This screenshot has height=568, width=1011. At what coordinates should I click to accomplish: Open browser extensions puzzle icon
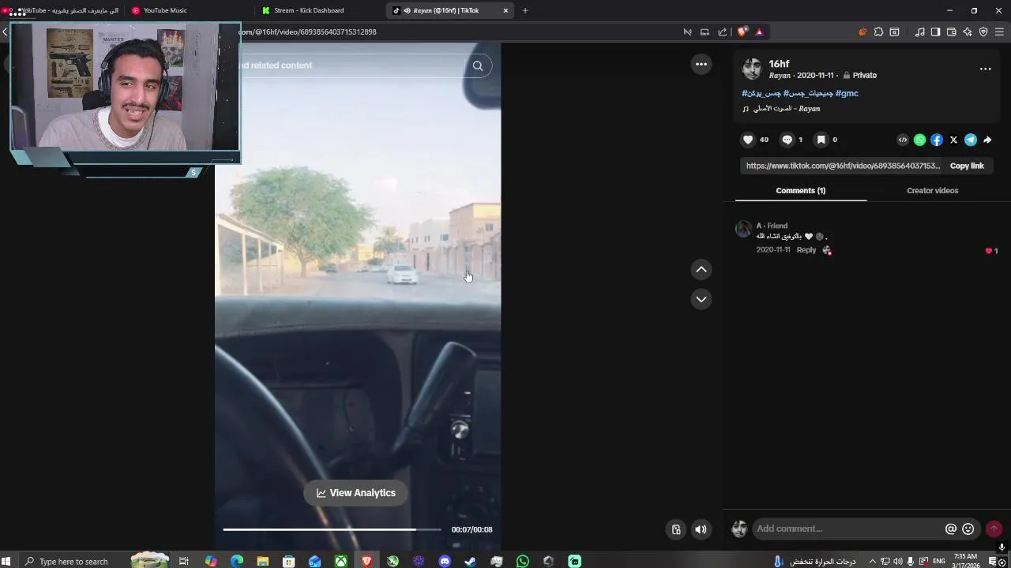878,32
